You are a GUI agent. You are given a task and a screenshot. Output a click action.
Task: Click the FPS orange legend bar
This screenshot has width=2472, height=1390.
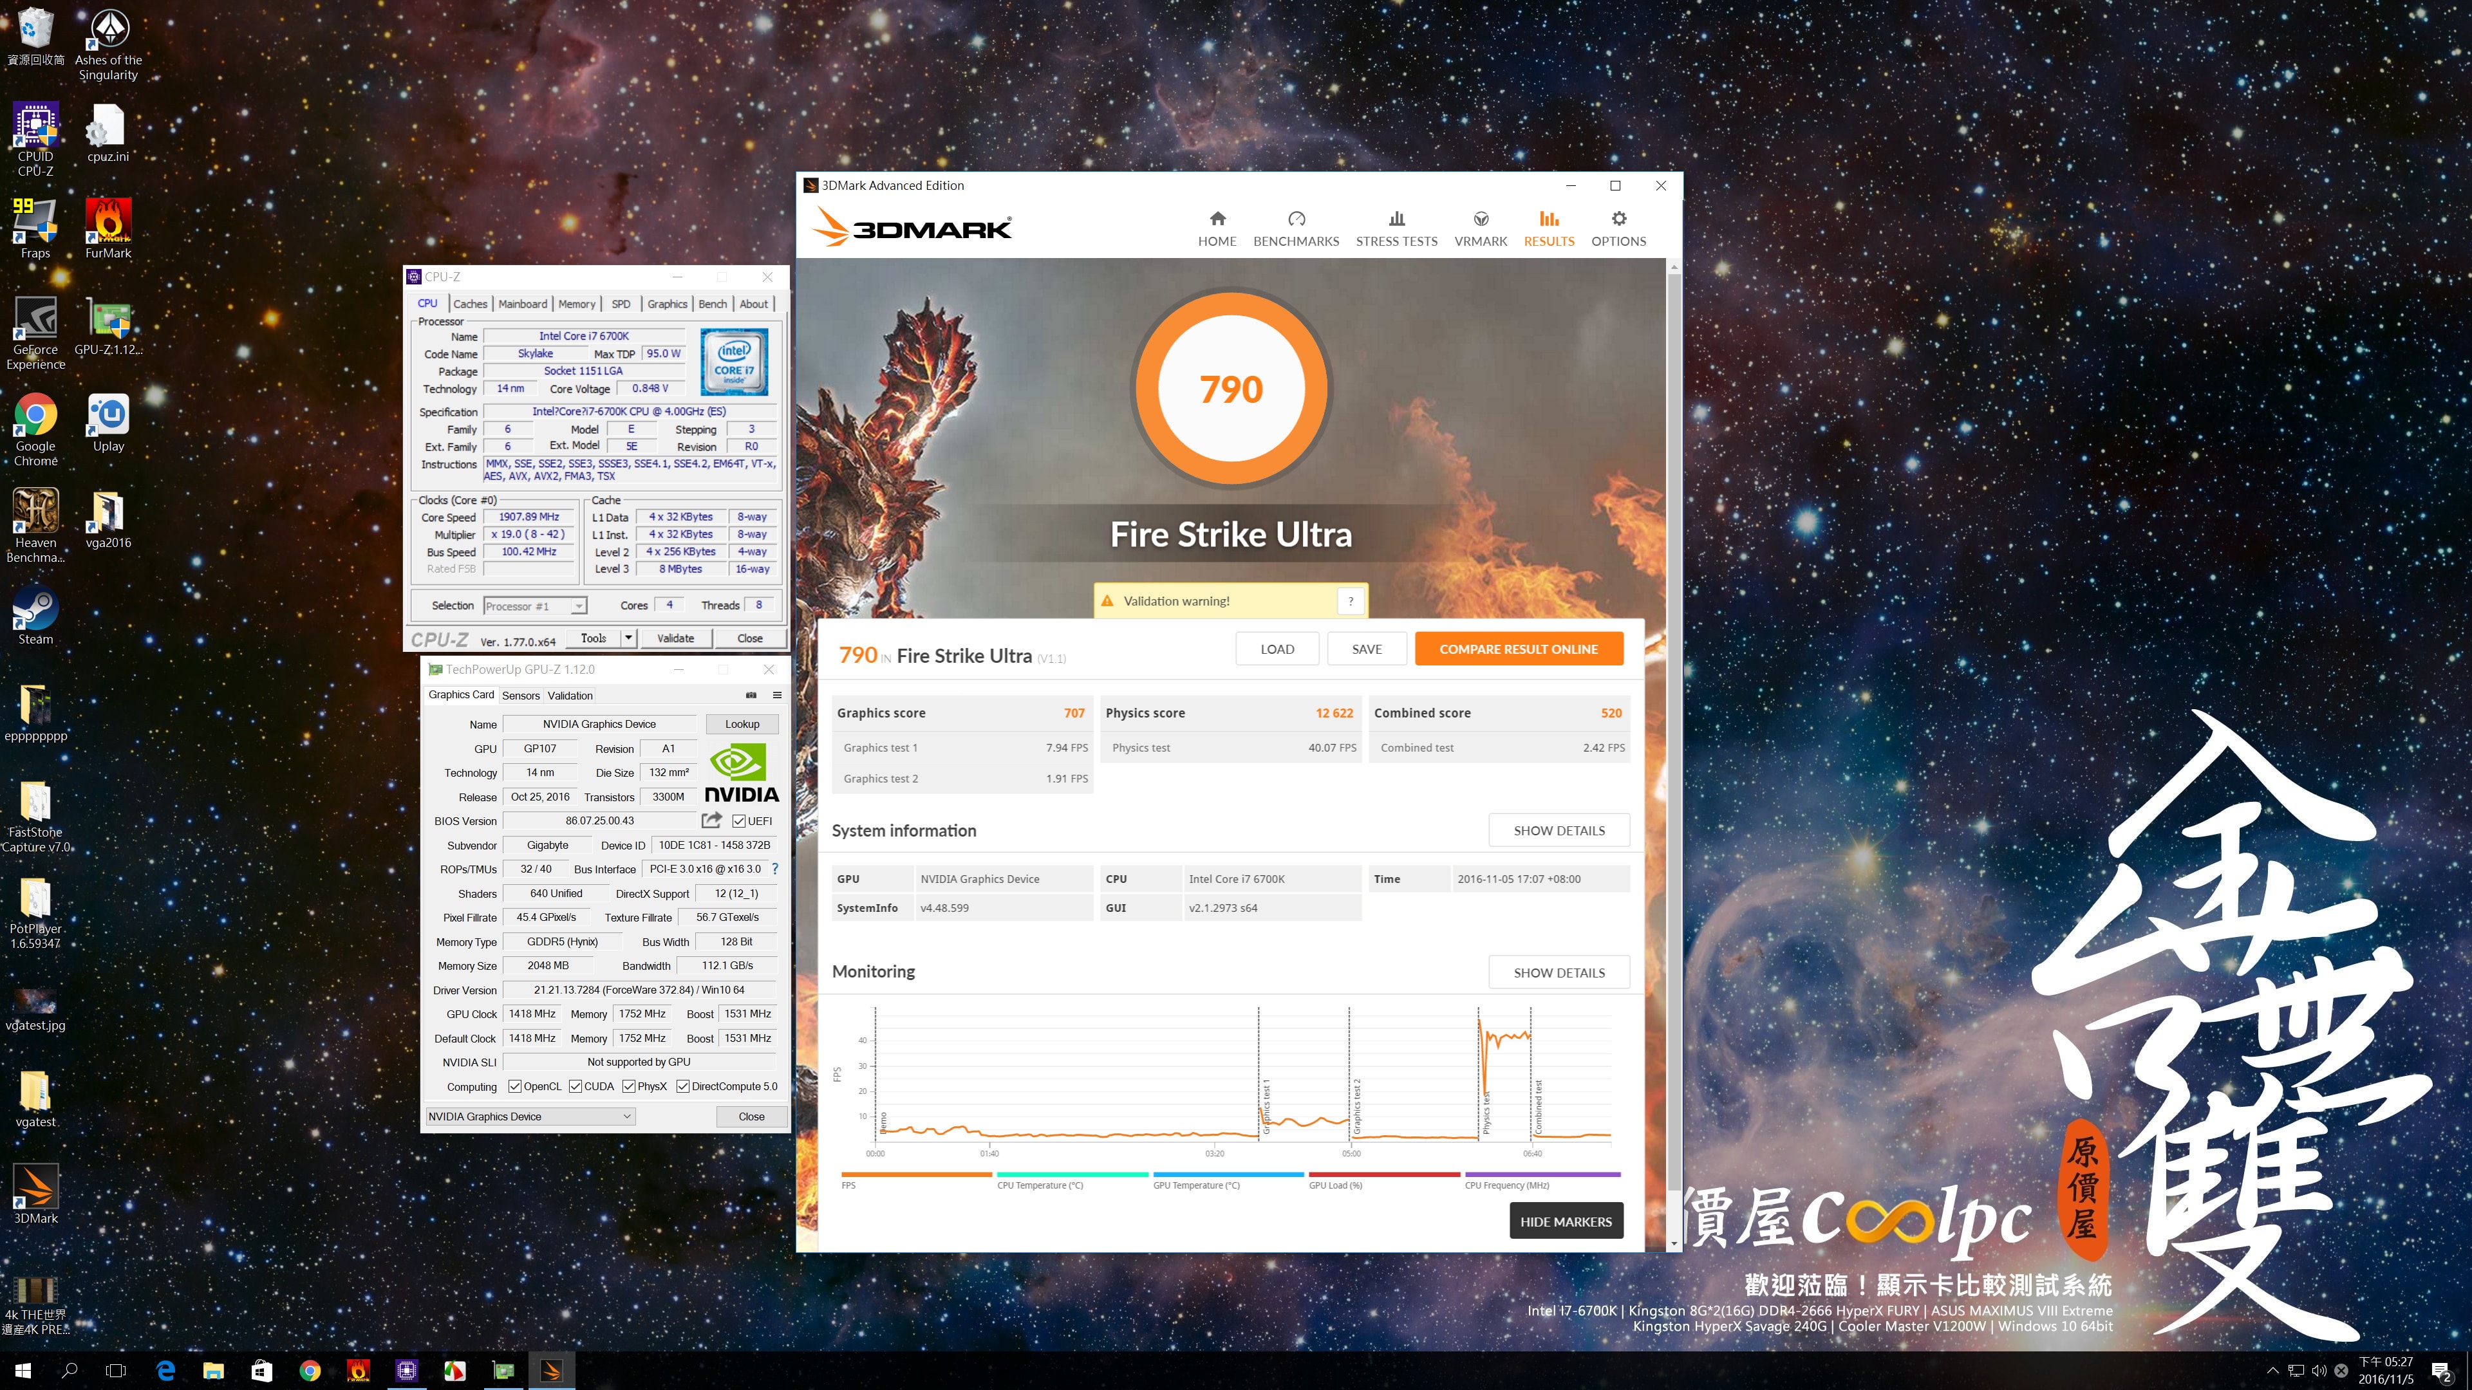(917, 1175)
